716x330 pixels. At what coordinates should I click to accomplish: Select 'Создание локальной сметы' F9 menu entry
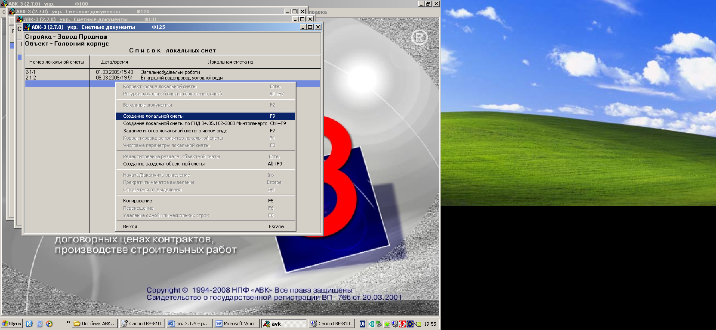pyautogui.click(x=206, y=116)
